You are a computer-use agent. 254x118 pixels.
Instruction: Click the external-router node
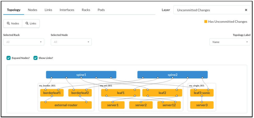(66, 105)
